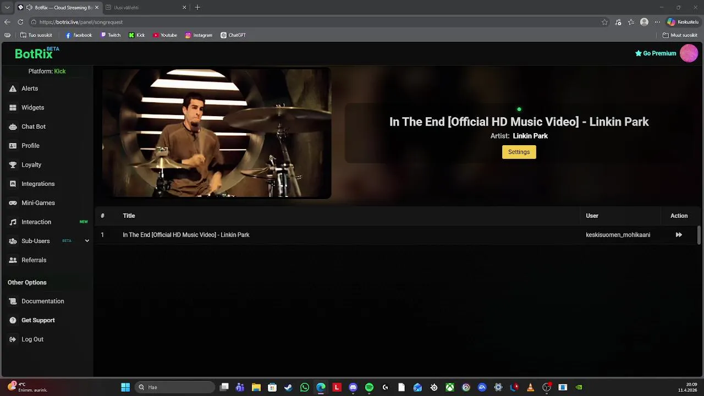This screenshot has height=396, width=704.
Task: Select the queued song title row text
Action: coord(186,235)
